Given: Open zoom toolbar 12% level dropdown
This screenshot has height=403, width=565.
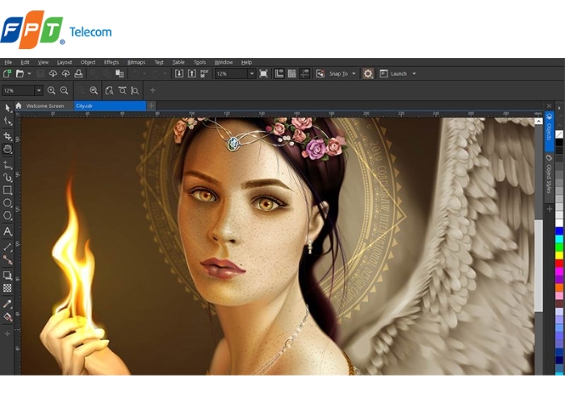Looking at the screenshot, I should click(x=39, y=90).
